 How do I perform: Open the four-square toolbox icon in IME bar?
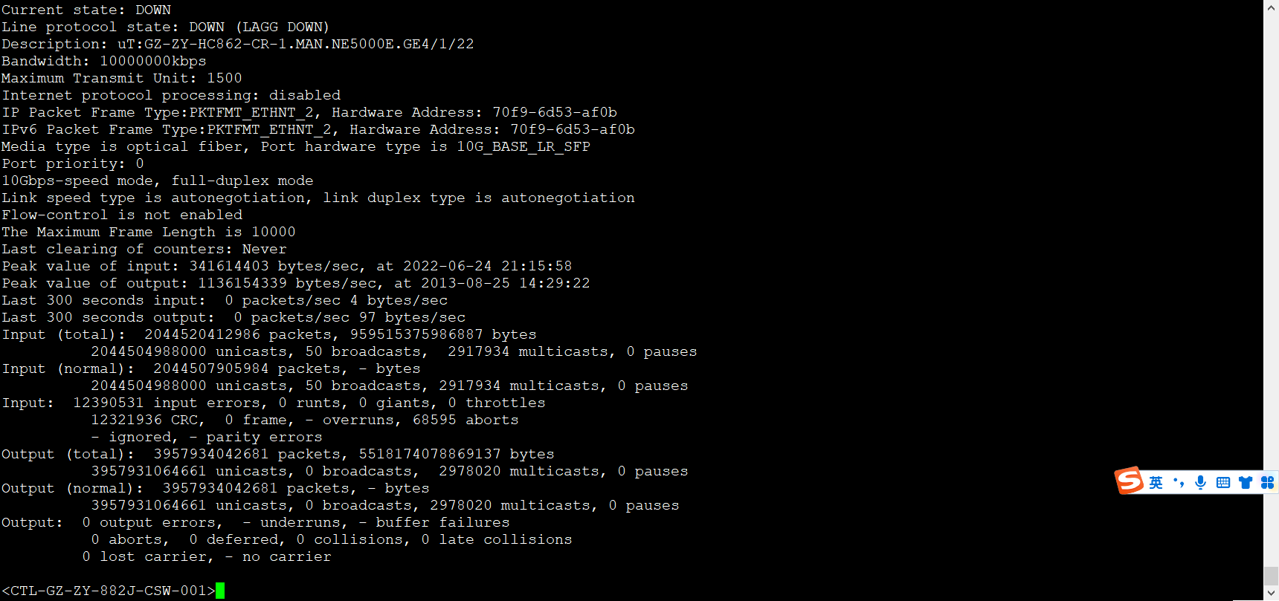coord(1267,483)
